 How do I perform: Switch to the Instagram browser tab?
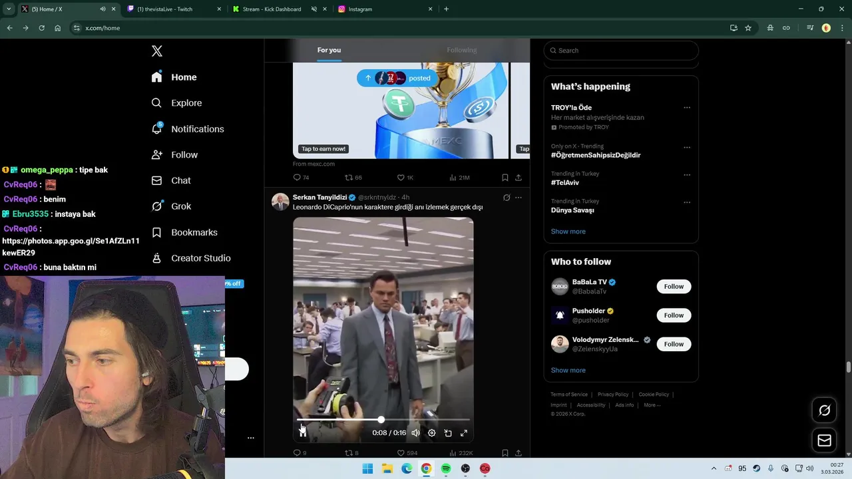(386, 9)
